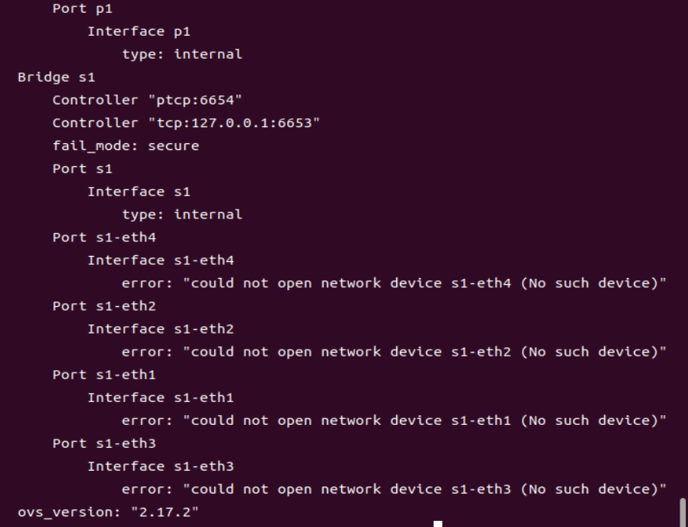Click the terminal scrollbar thumb
The height and width of the screenshot is (527, 688).
pyautogui.click(x=682, y=512)
